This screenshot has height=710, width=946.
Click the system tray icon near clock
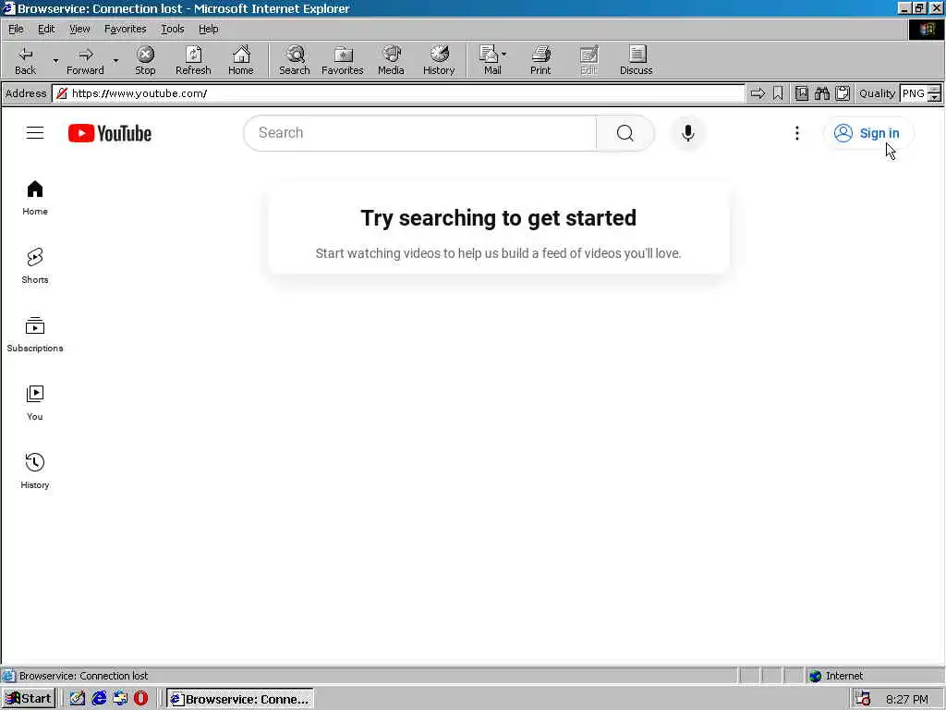point(864,699)
